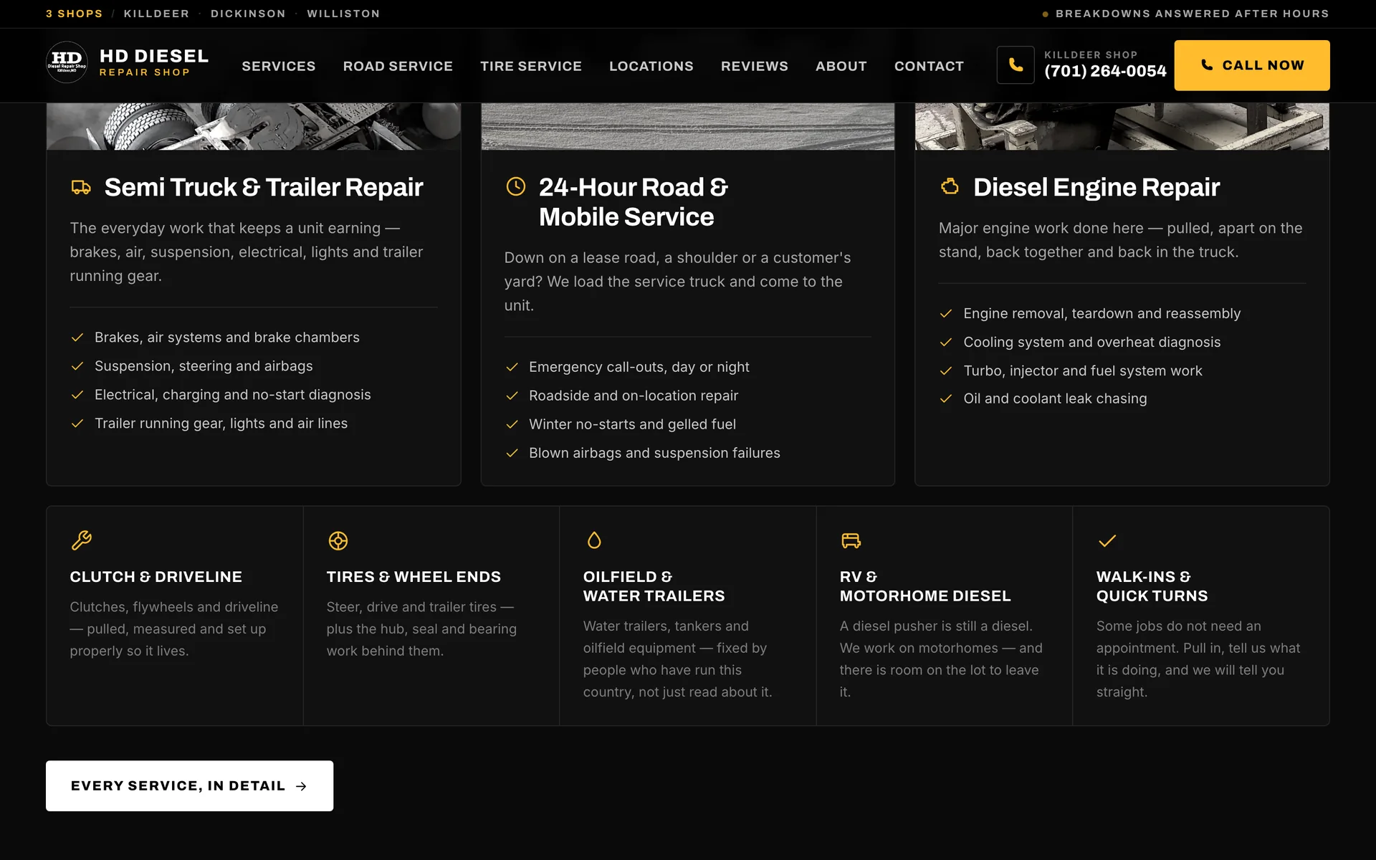Select Locations in the top navigation
This screenshot has height=860, width=1376.
pos(651,66)
